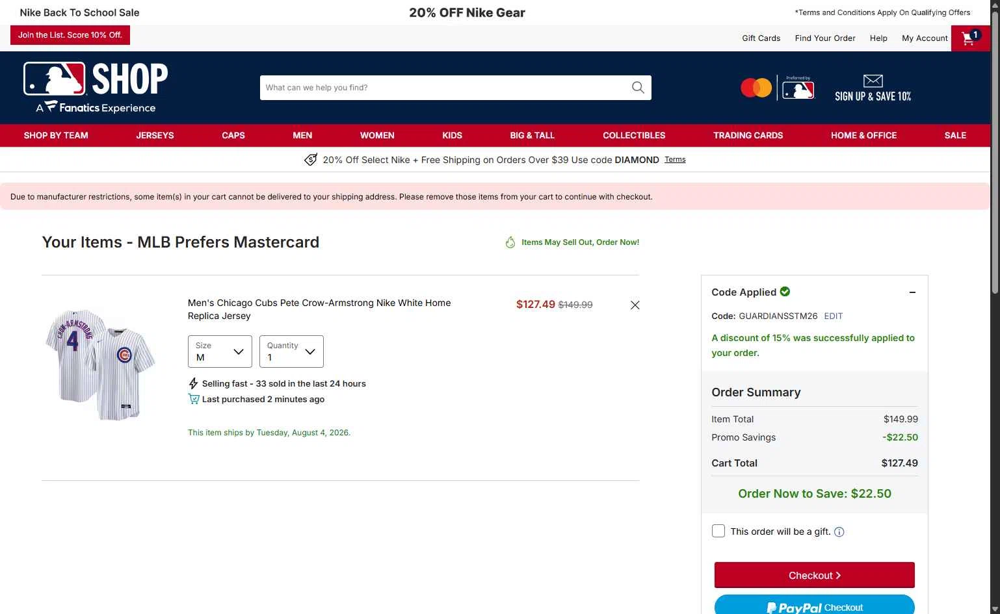
Task: Click the flame icon near Items May Sell Out
Action: 510,242
